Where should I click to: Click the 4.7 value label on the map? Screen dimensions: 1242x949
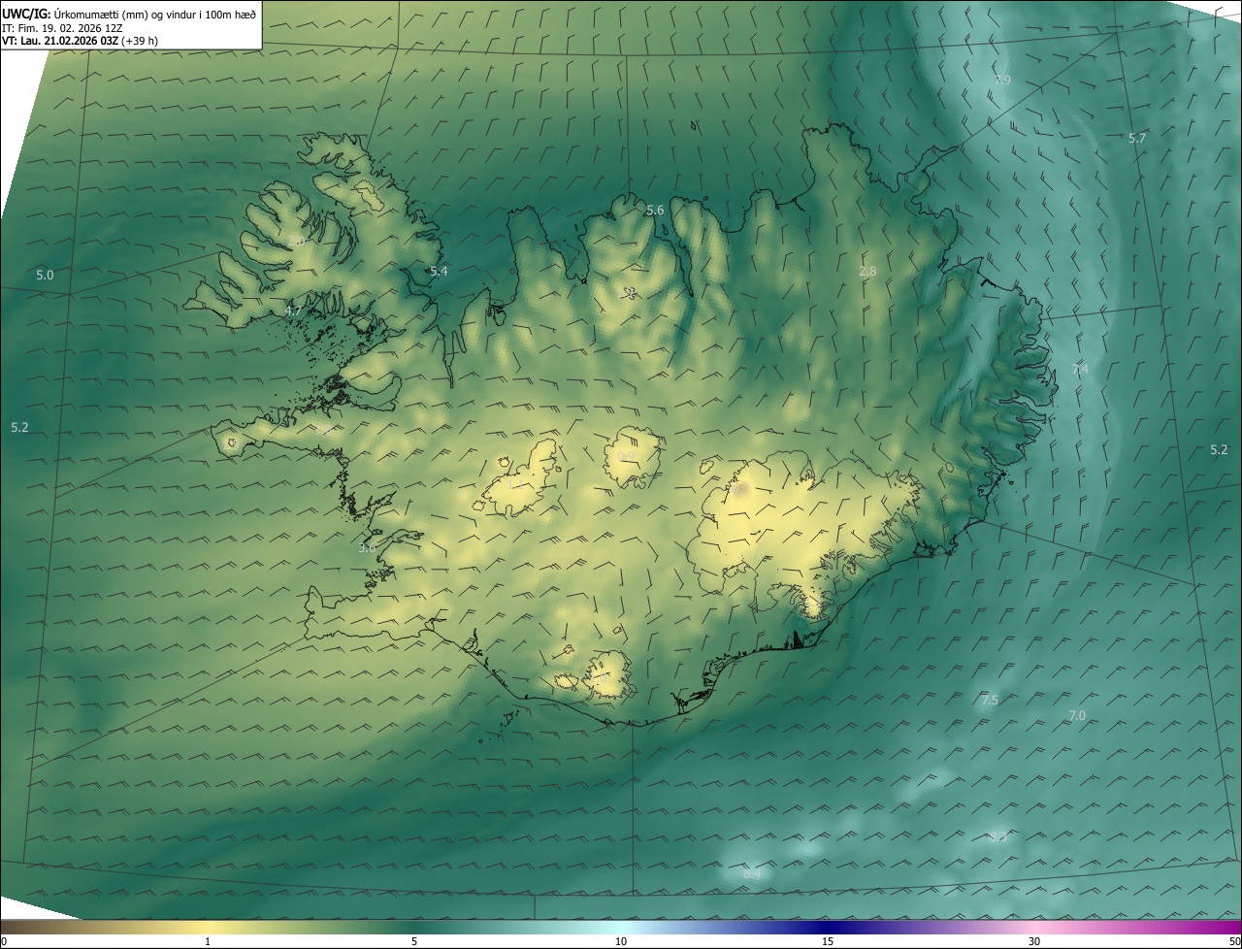coord(293,311)
